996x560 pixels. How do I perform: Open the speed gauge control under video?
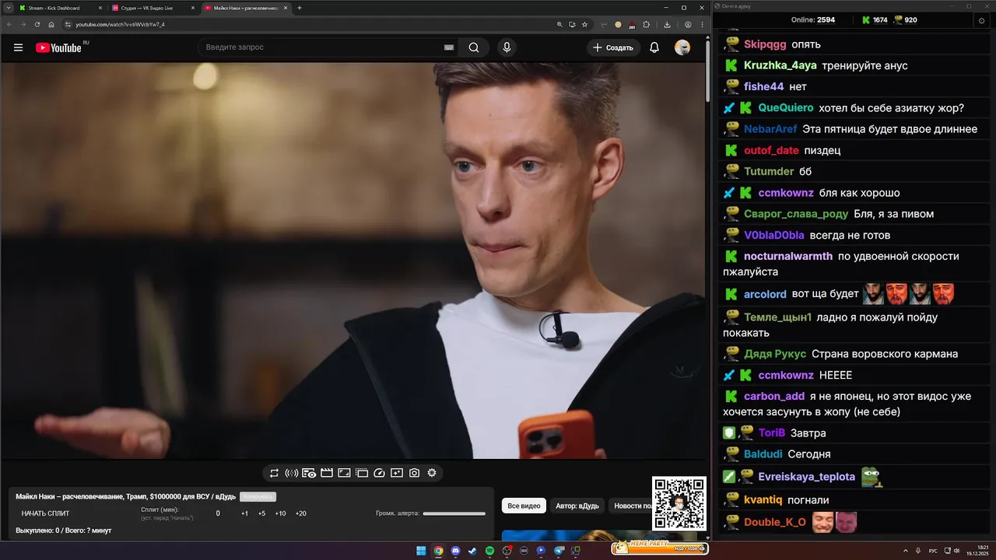[380, 473]
